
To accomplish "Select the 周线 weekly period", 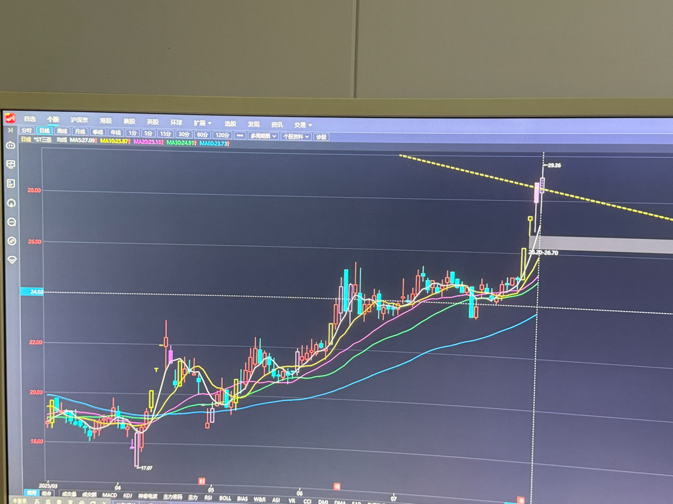I will coord(62,131).
